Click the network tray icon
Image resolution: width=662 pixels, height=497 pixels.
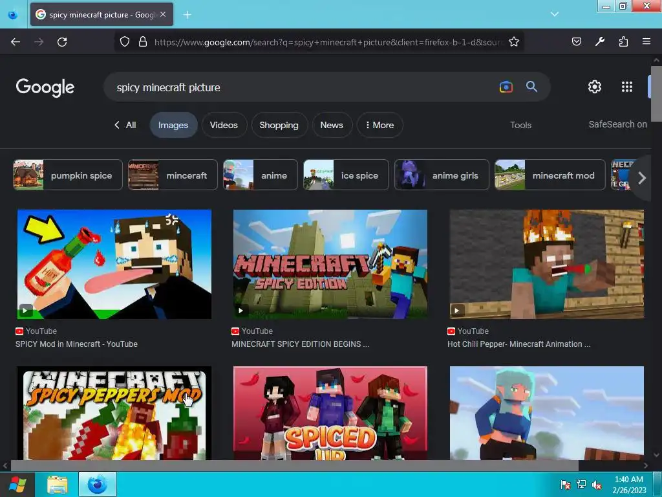[x=581, y=484]
